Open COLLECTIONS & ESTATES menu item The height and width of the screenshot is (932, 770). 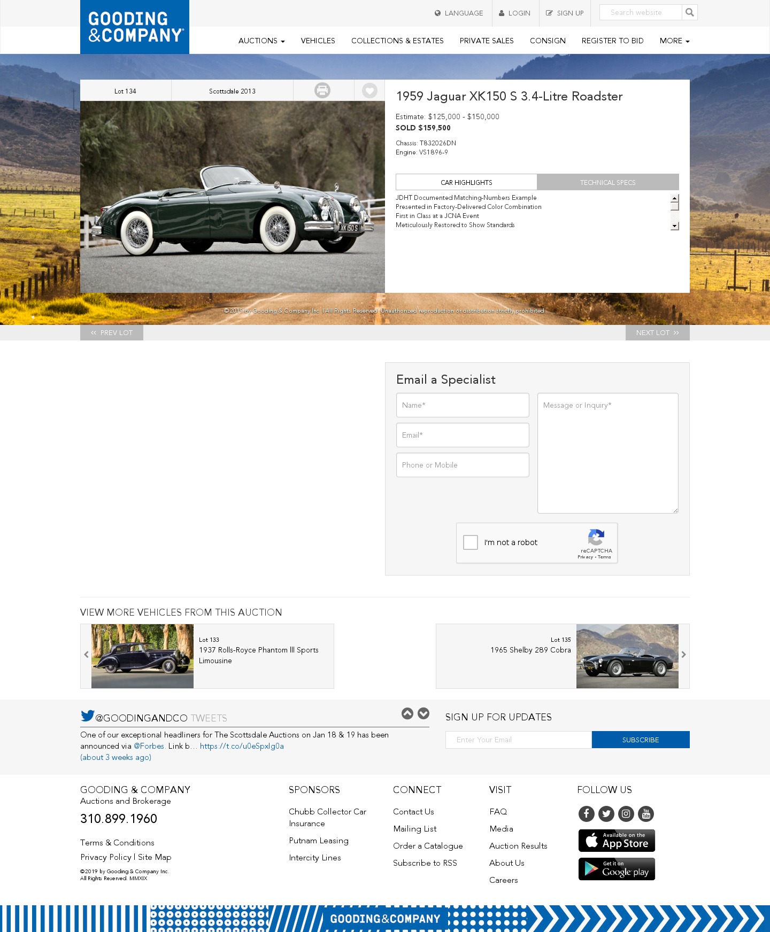[x=397, y=41]
